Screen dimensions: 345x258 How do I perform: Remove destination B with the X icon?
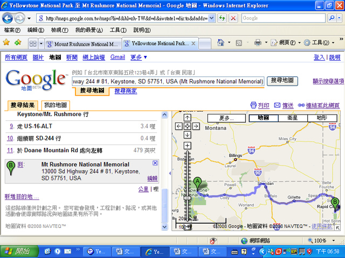(x=155, y=163)
